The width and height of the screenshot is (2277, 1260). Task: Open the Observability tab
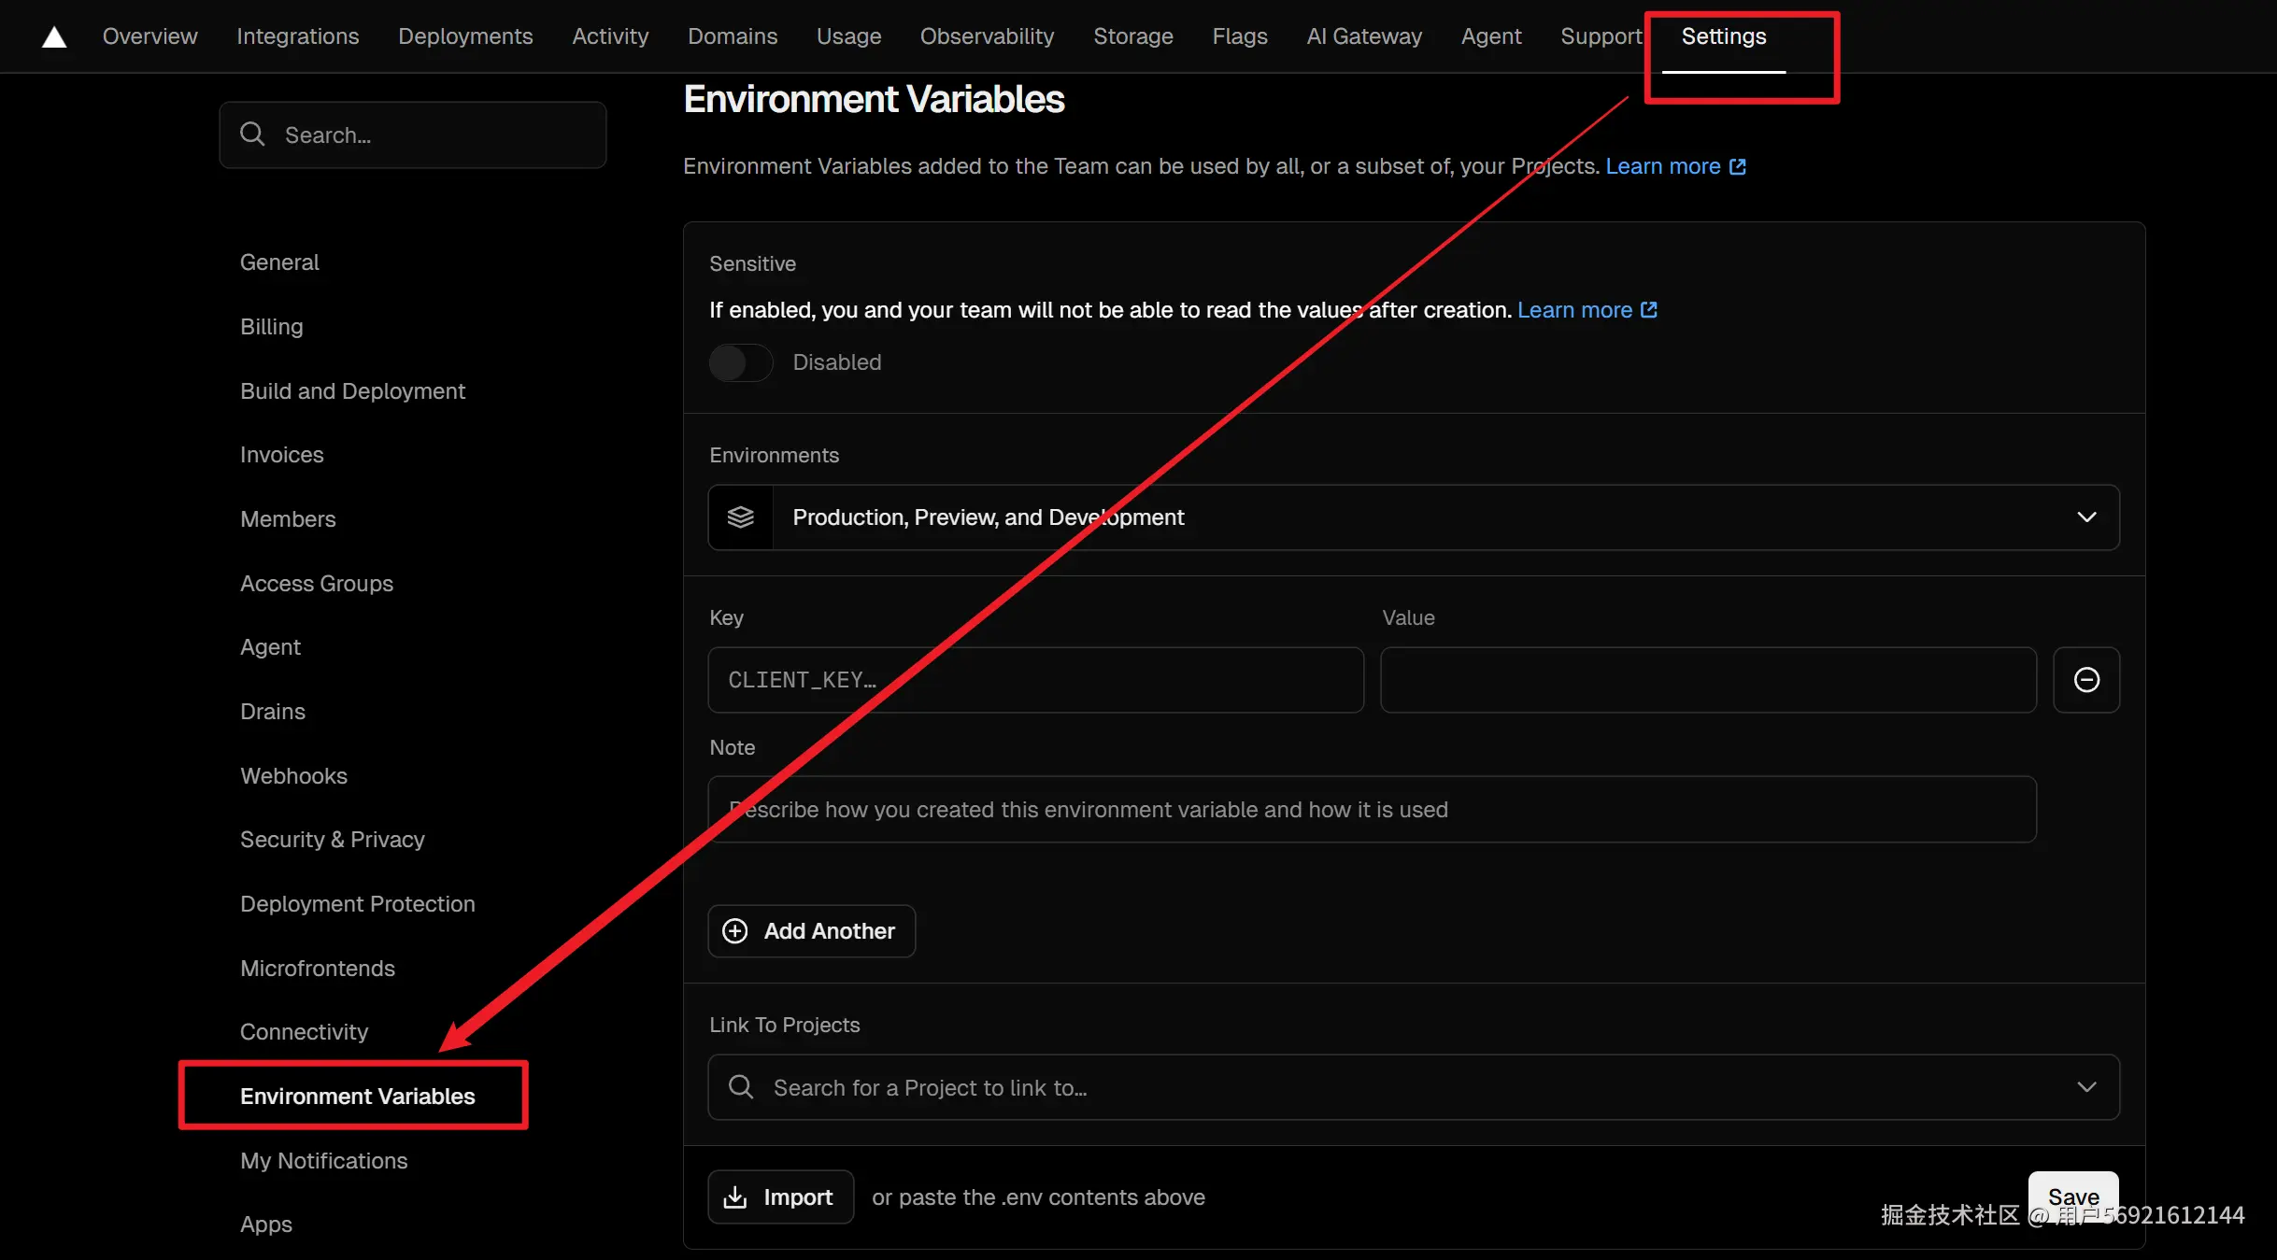click(986, 36)
